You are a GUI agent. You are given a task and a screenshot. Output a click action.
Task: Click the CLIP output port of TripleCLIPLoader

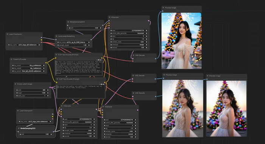pyautogui.click(x=46, y=63)
